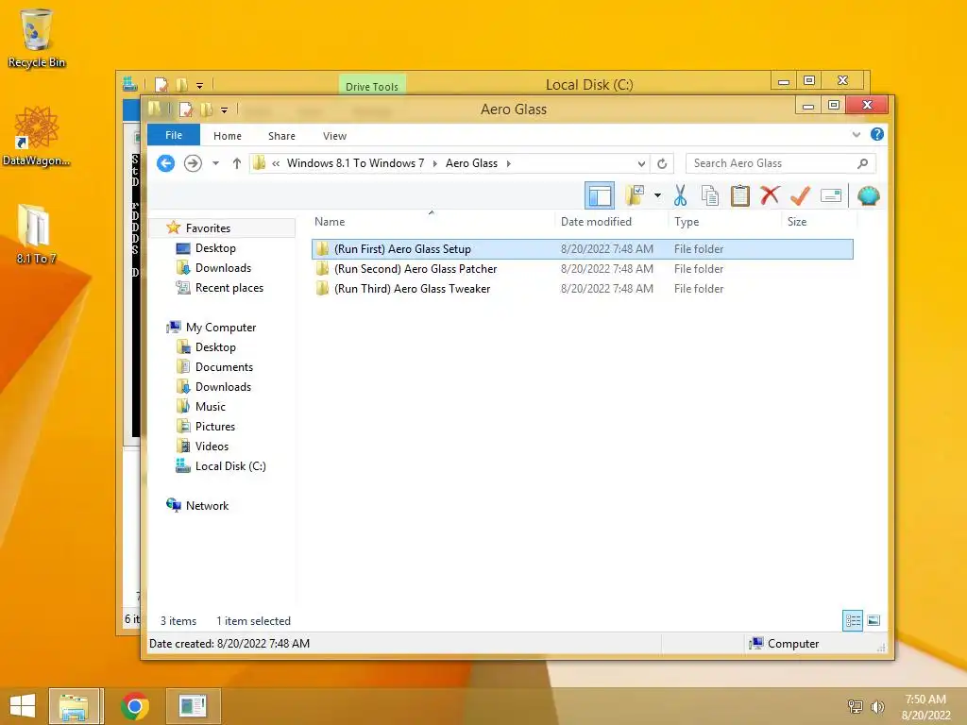
Task: Select Drive Tools tab in Local Disk window
Action: pos(372,86)
